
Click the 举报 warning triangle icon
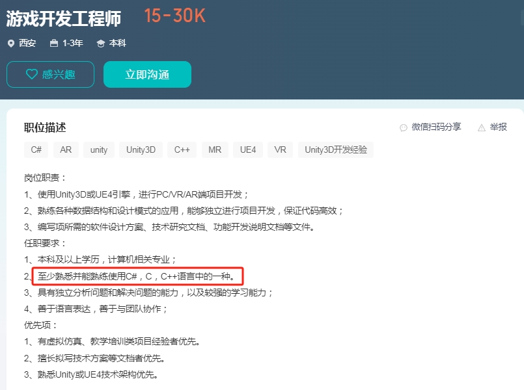[482, 127]
